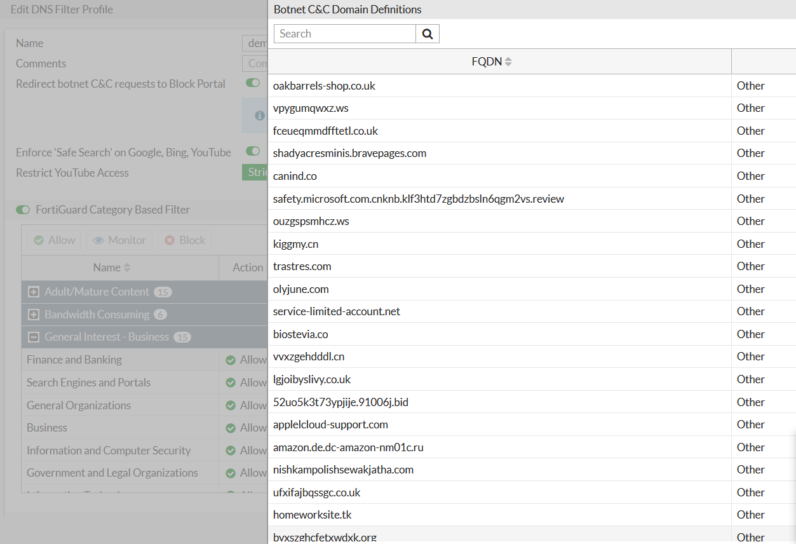Screen dimensions: 796x544
Task: Click the Allow action button
Action: coord(53,240)
